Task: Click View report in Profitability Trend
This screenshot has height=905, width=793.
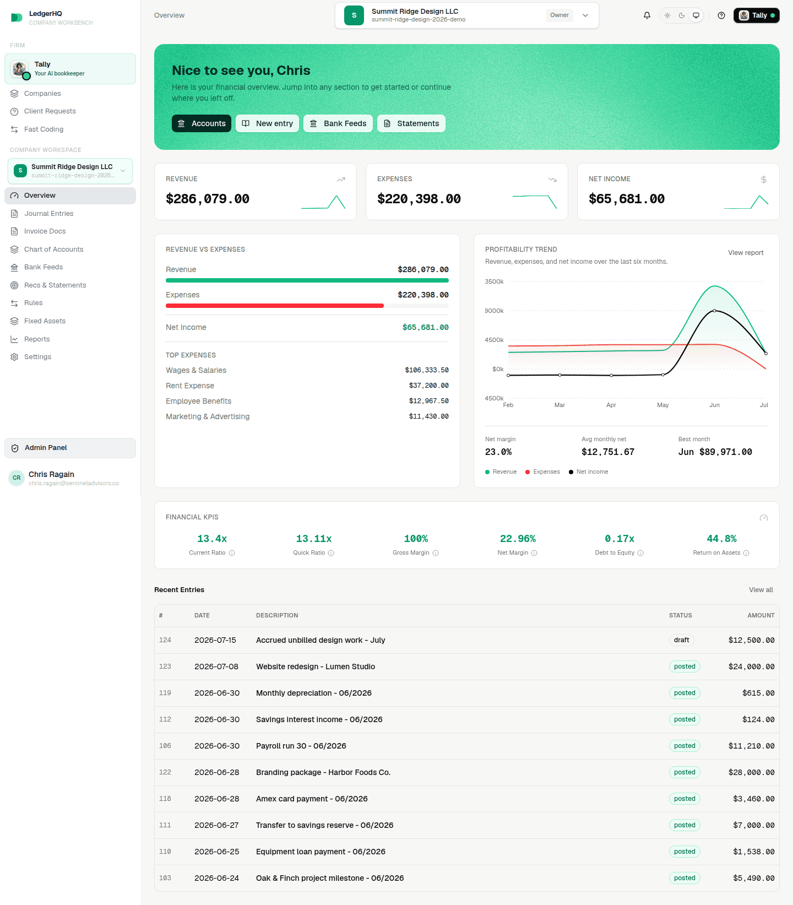Action: pos(746,253)
